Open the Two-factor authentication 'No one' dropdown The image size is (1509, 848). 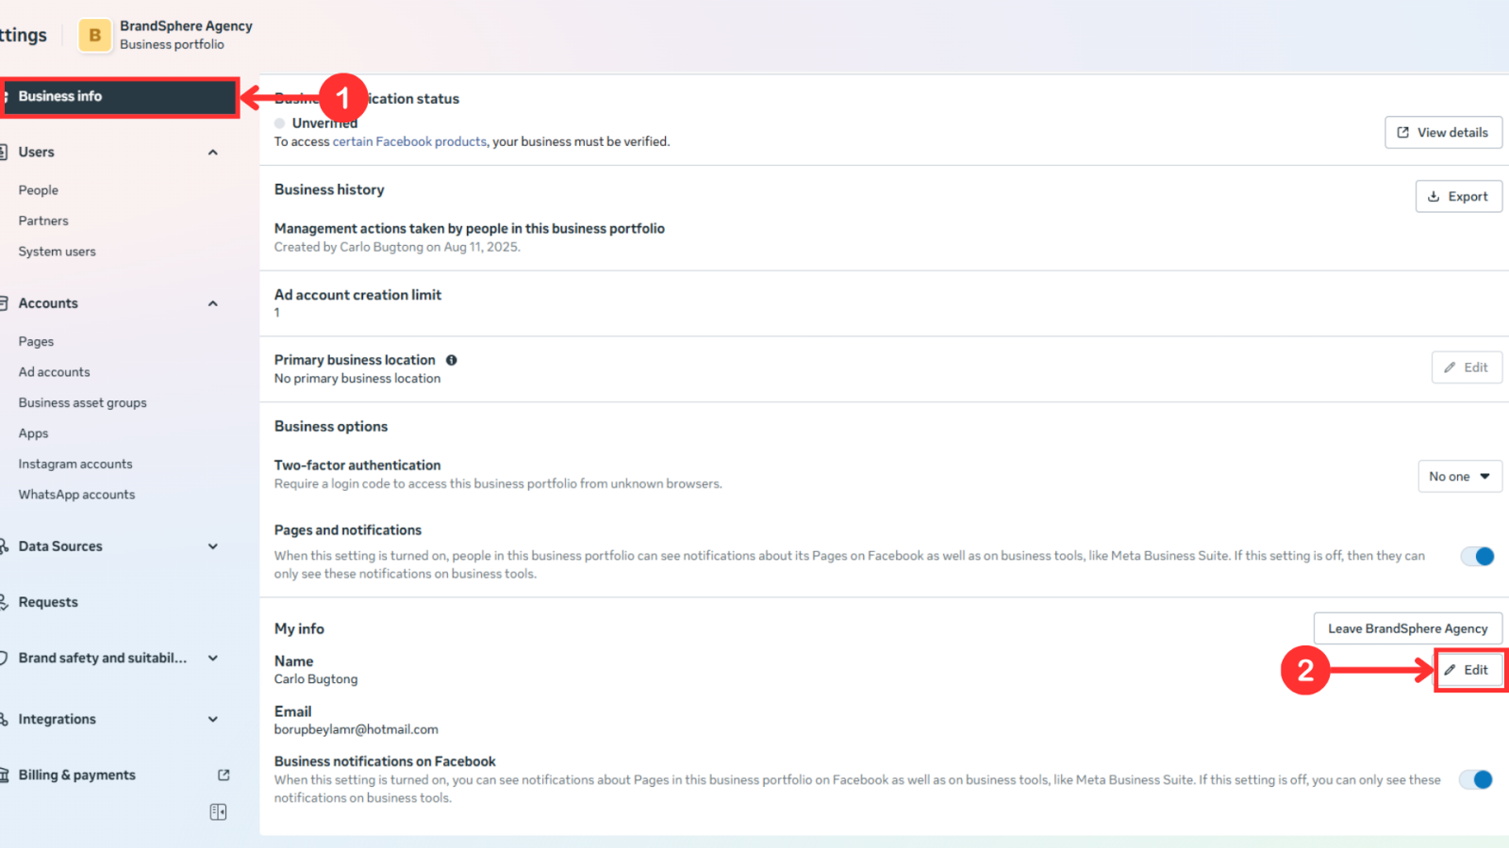tap(1459, 477)
